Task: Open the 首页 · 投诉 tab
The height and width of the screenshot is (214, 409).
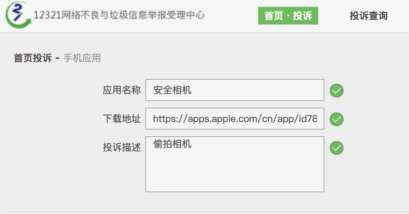Action: pos(288,16)
